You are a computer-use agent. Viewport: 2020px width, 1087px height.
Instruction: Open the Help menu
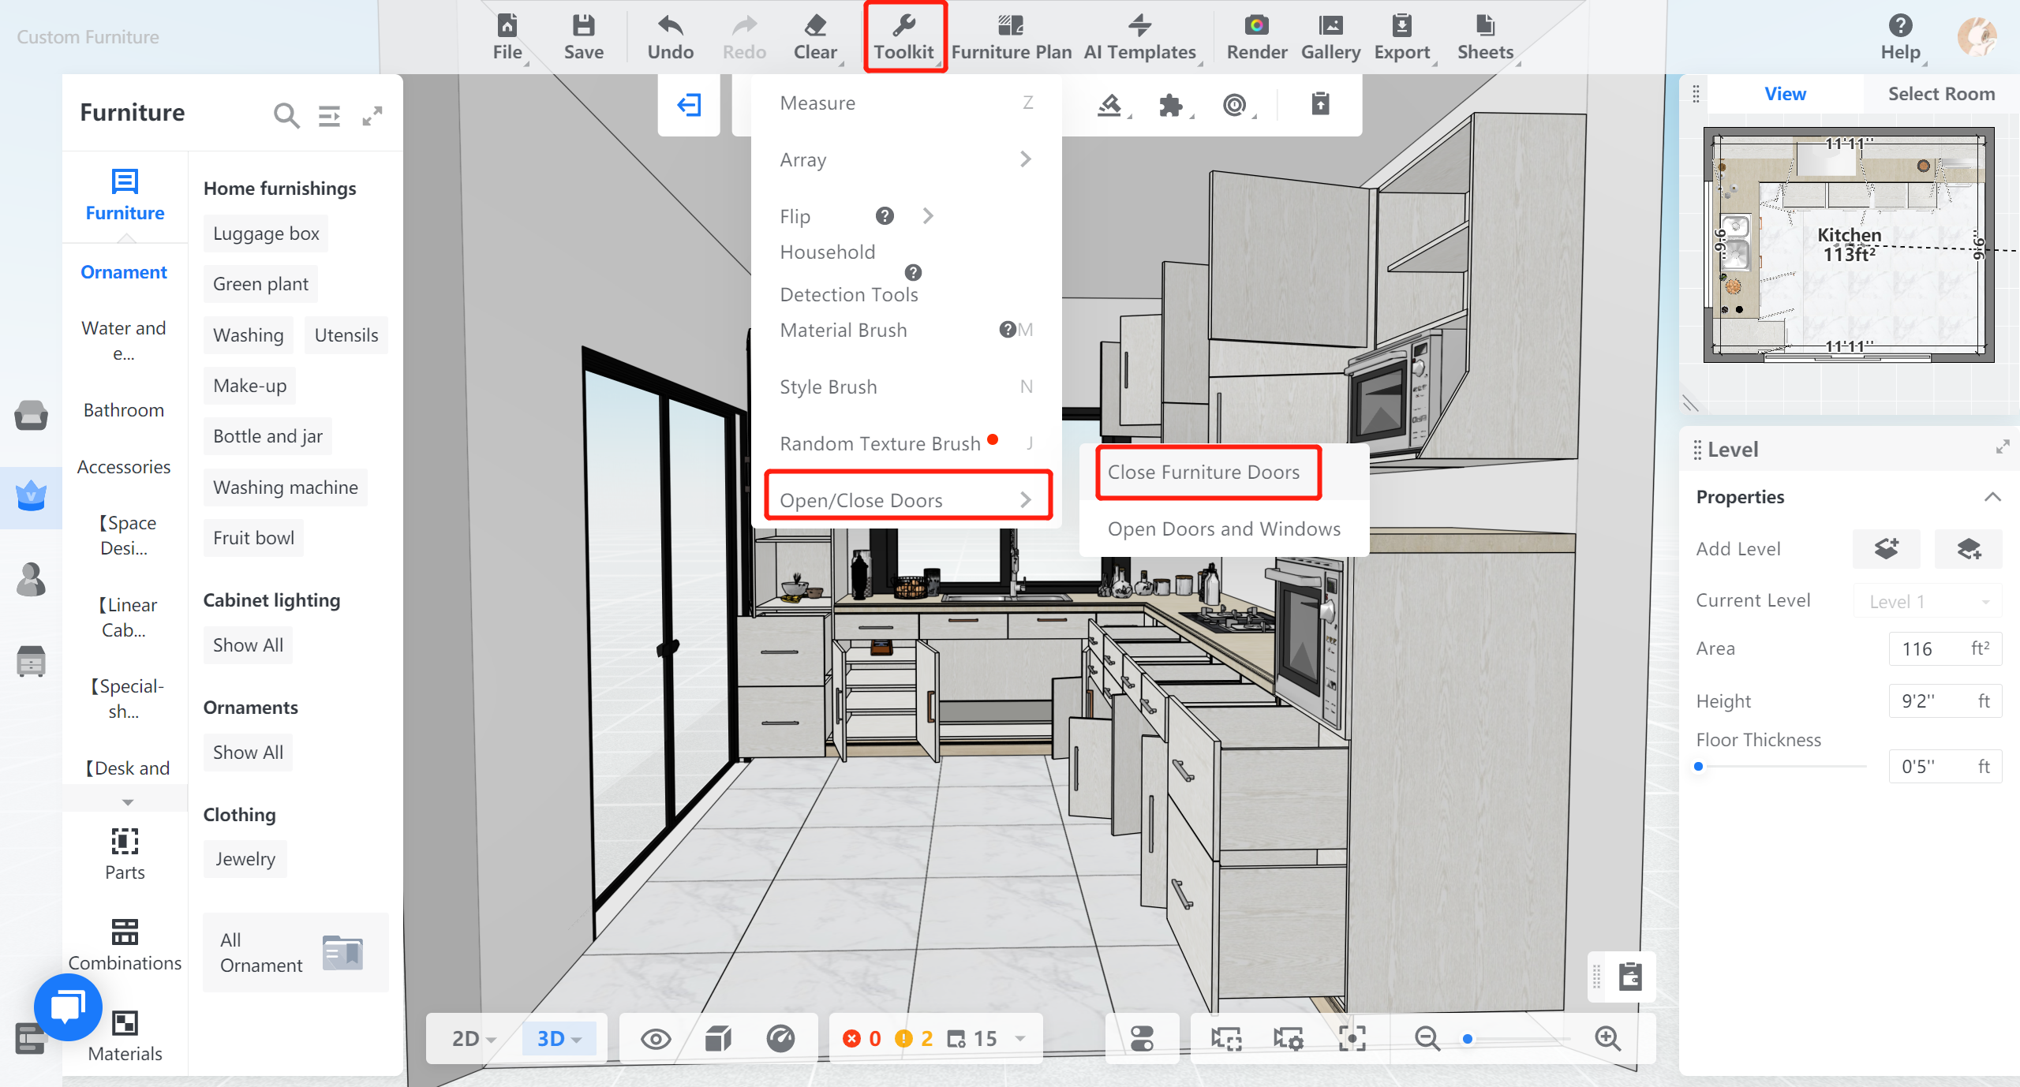pos(1900,37)
